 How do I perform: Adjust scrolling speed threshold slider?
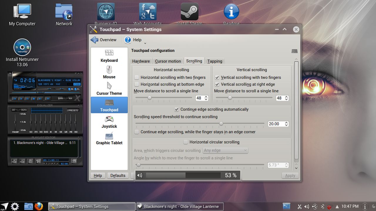[200, 124]
